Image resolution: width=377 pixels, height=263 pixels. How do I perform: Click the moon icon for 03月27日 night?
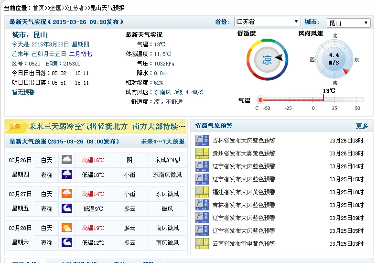[66, 208]
